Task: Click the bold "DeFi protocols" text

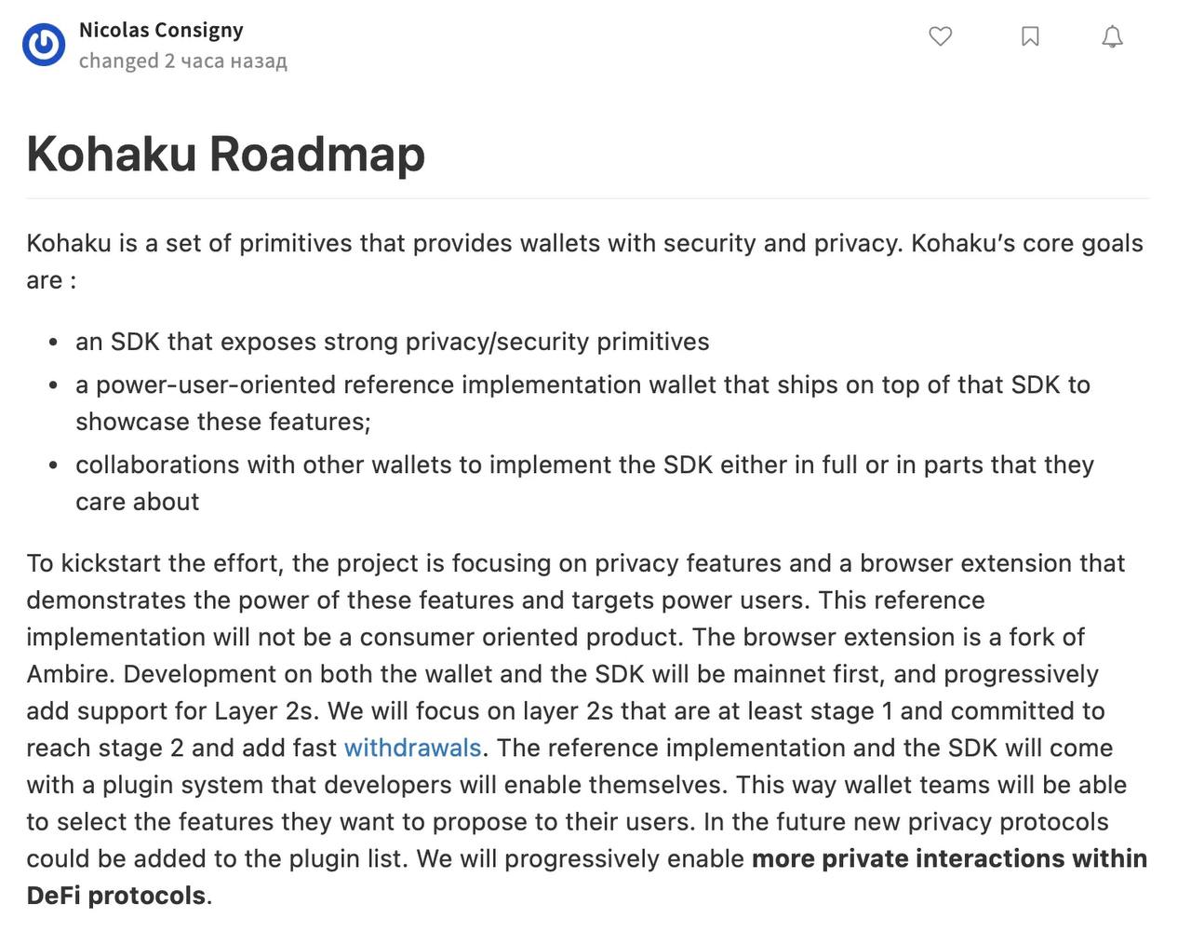Action: pos(116,896)
